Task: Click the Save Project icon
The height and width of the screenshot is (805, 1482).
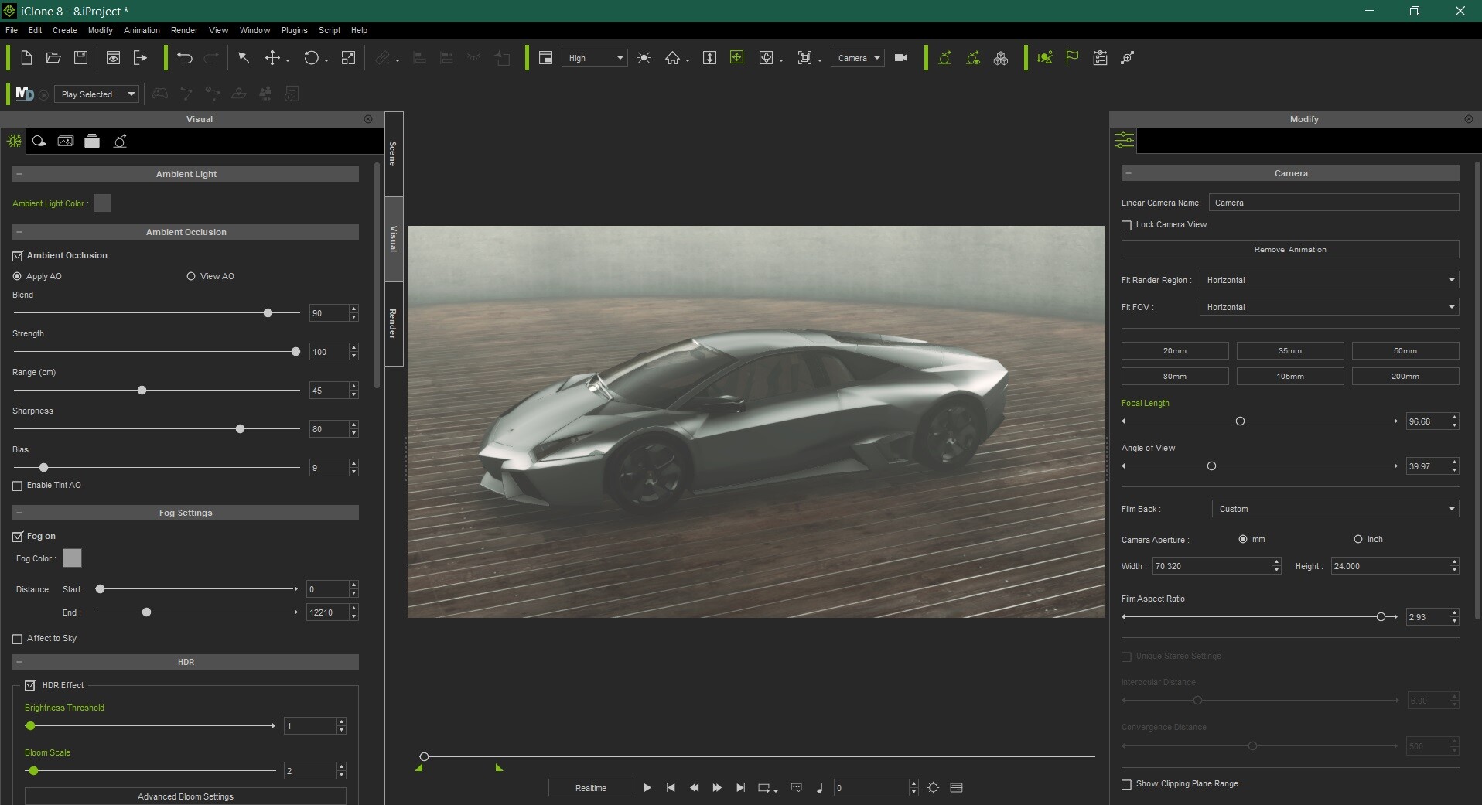Action: tap(80, 58)
